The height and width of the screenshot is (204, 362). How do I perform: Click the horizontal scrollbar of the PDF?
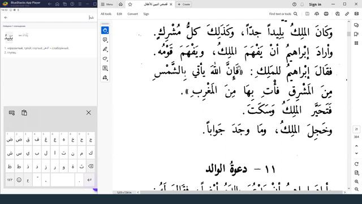242,192
